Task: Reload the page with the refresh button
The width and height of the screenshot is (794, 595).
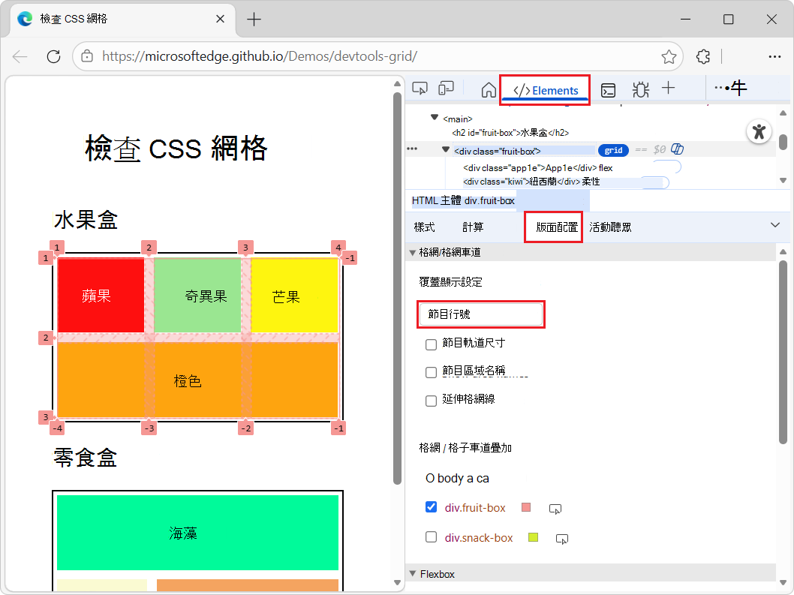Action: pyautogui.click(x=53, y=56)
